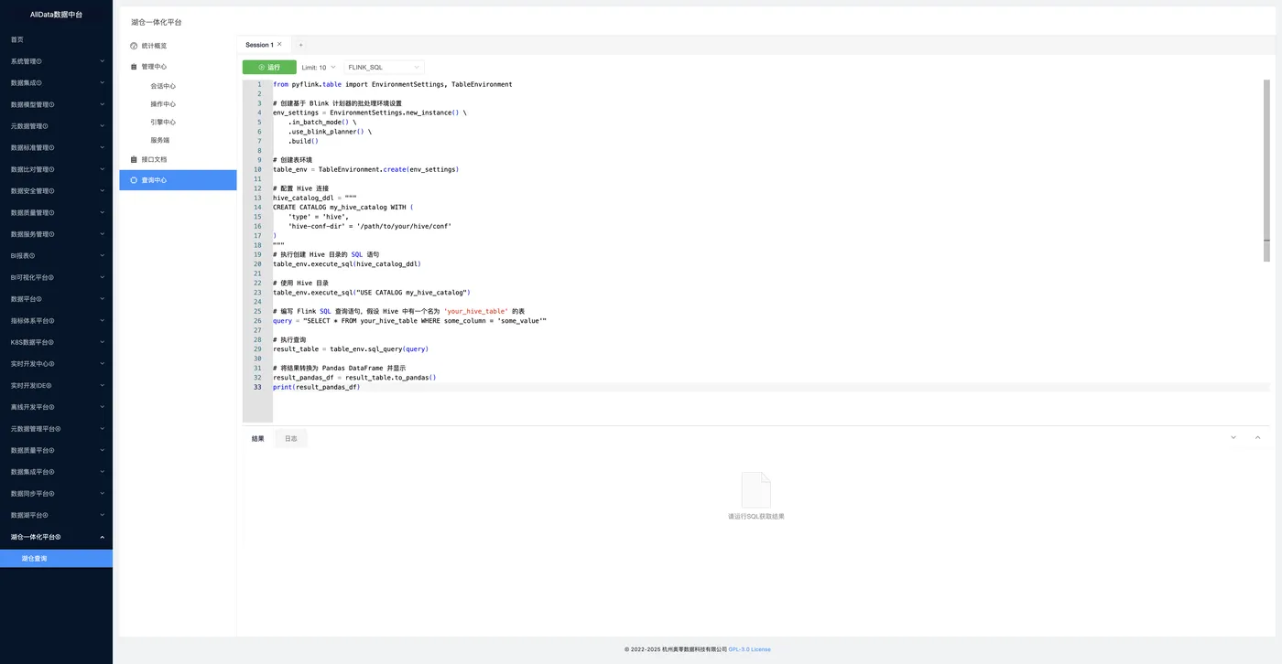The image size is (1282, 664).
Task: Close the Session 1 tab
Action: pos(279,45)
